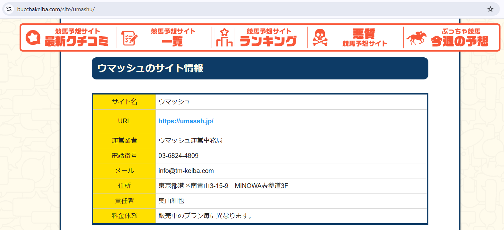The width and height of the screenshot is (504, 230).
Task: Select the pricing text 販売中のプラン毎に異なります。
Action: [206, 216]
